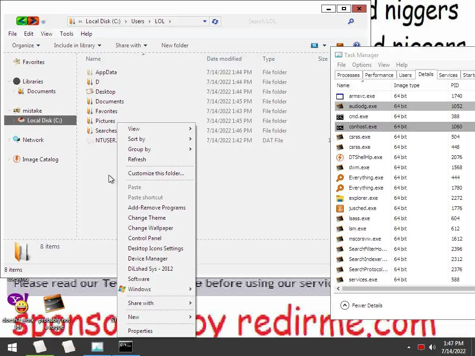Click the command prompt taskbar icon
This screenshot has height=356, width=475.
coord(126,347)
